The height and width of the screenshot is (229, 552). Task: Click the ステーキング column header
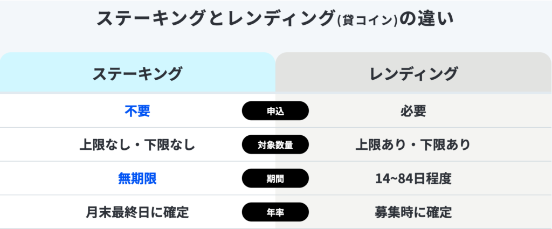pos(137,73)
